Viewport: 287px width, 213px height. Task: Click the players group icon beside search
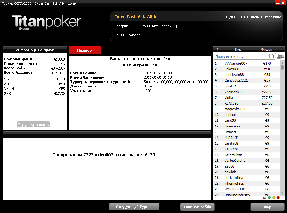point(280,57)
